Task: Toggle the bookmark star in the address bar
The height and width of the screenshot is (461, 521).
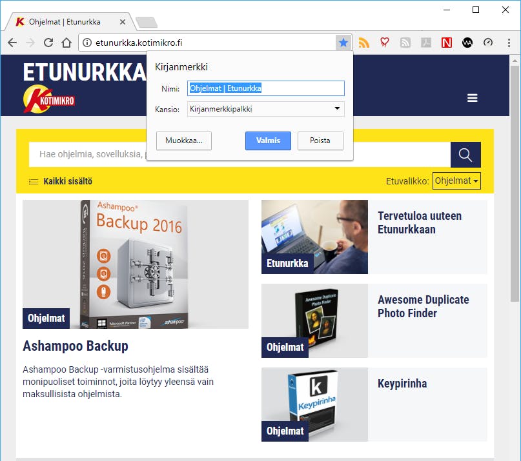Action: point(343,43)
